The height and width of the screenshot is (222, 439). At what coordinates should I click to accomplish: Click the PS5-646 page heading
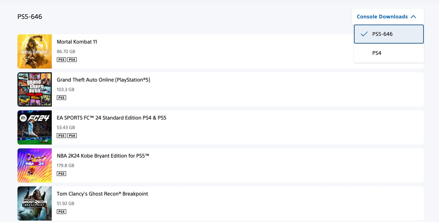30,16
